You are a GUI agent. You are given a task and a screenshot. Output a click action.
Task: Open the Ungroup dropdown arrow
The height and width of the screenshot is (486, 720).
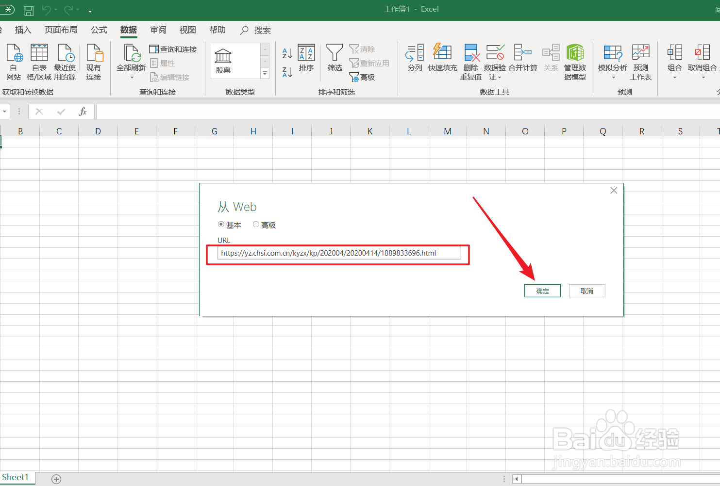coord(703,78)
